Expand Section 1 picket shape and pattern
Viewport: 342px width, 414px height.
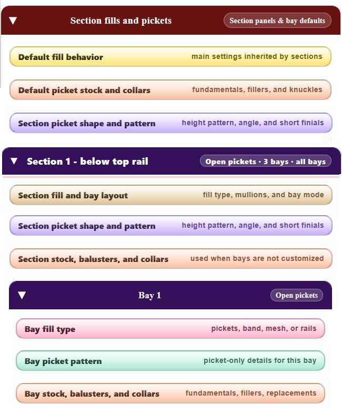pyautogui.click(x=171, y=226)
